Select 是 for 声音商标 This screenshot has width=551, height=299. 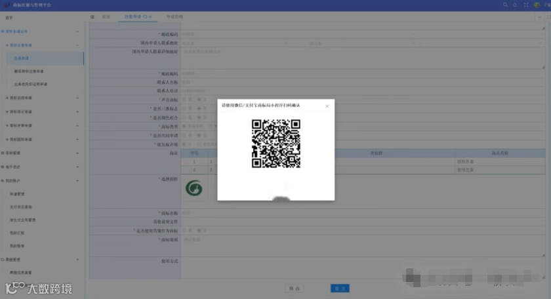point(184,100)
